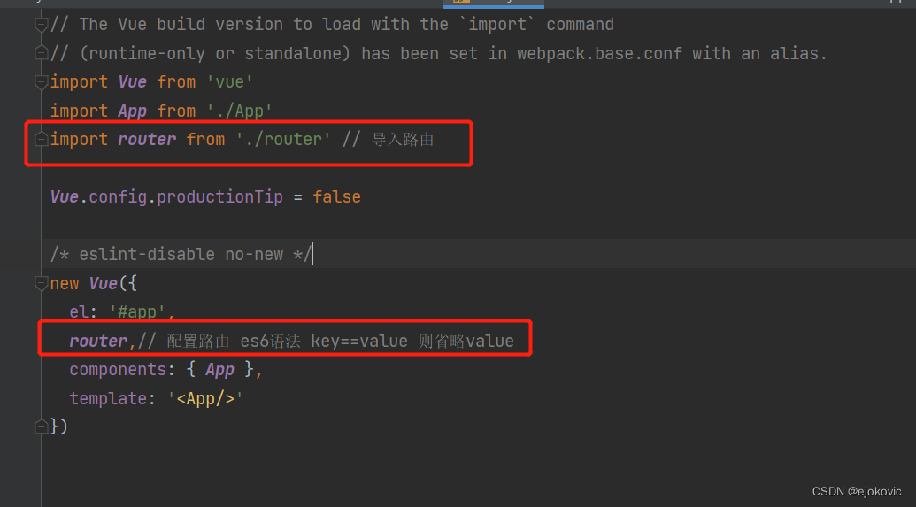Toggle the closing fold marker beside '})'

pos(41,426)
